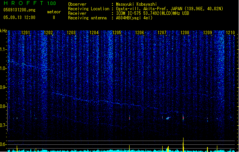Viewport: 239px width, 152px height.
Task: Click the Receiving Location field label
Action: tap(89, 9)
